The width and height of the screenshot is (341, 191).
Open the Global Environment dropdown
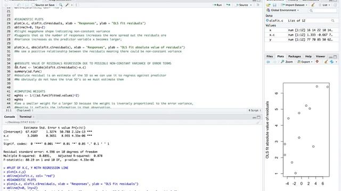[283, 10]
